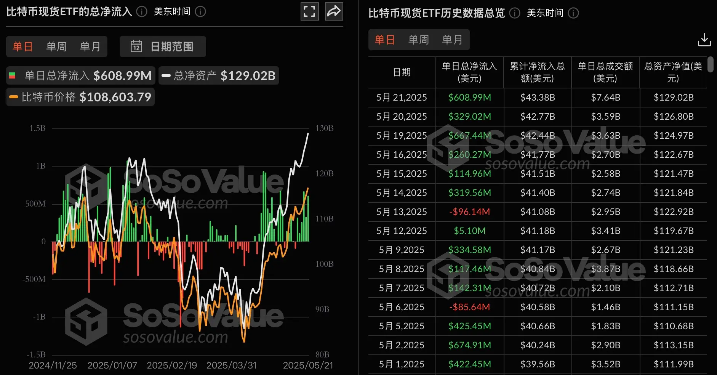
Task: Click the info icon next to 比特币现货ETF历史数据总览
Action: click(514, 13)
